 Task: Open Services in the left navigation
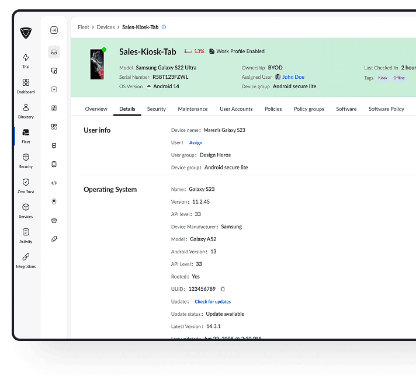click(x=26, y=210)
